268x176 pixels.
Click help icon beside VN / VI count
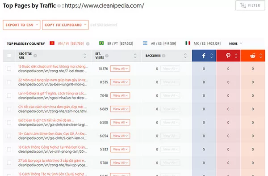(x=88, y=44)
